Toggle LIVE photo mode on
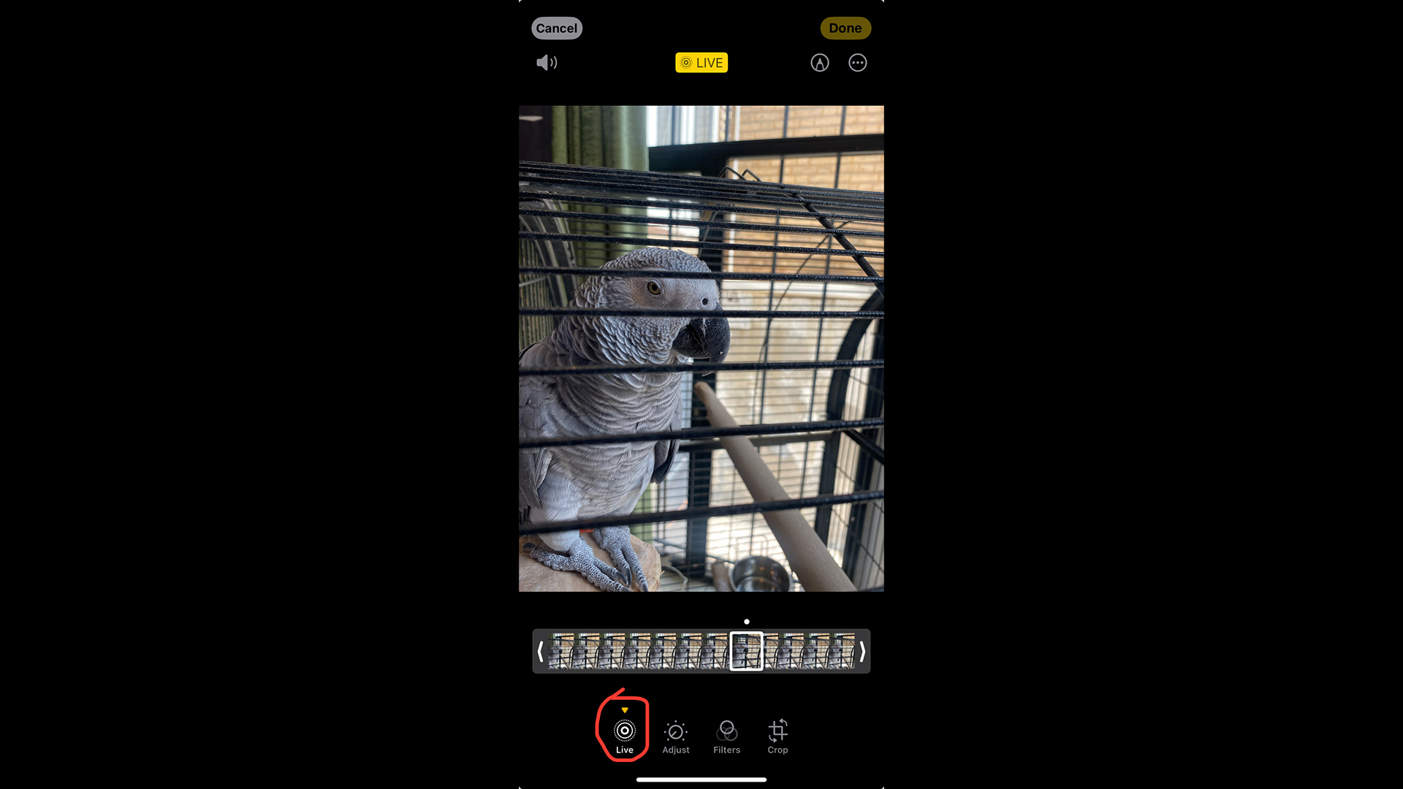Viewport: 1403px width, 789px height. [x=701, y=63]
